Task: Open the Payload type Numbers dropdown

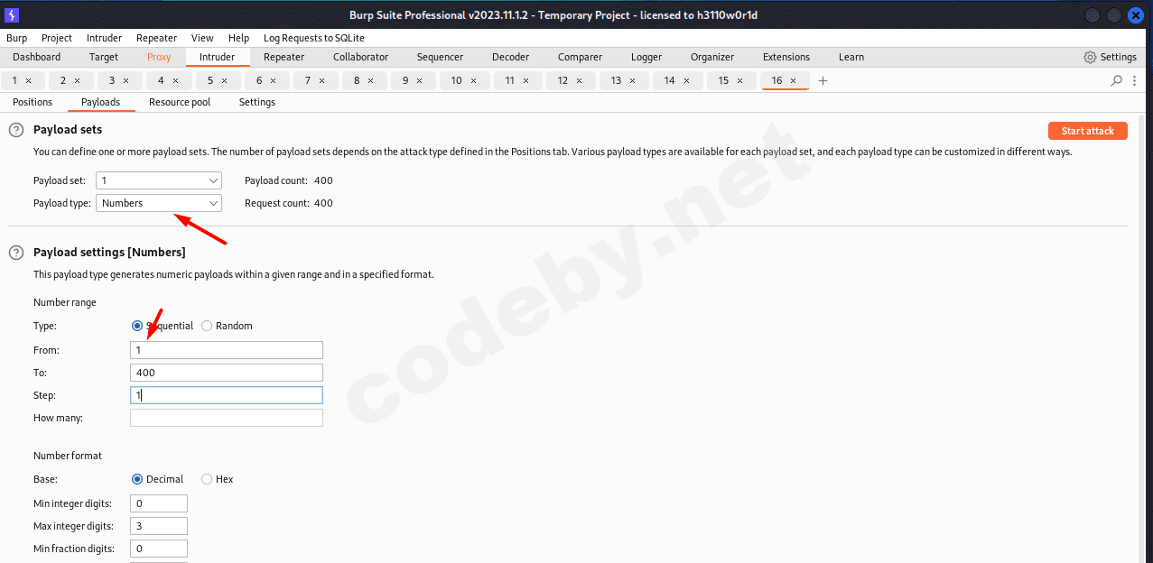Action: [x=159, y=203]
